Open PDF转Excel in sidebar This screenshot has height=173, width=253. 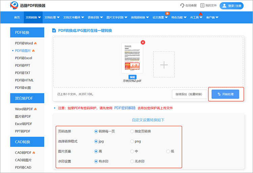[x=24, y=58]
